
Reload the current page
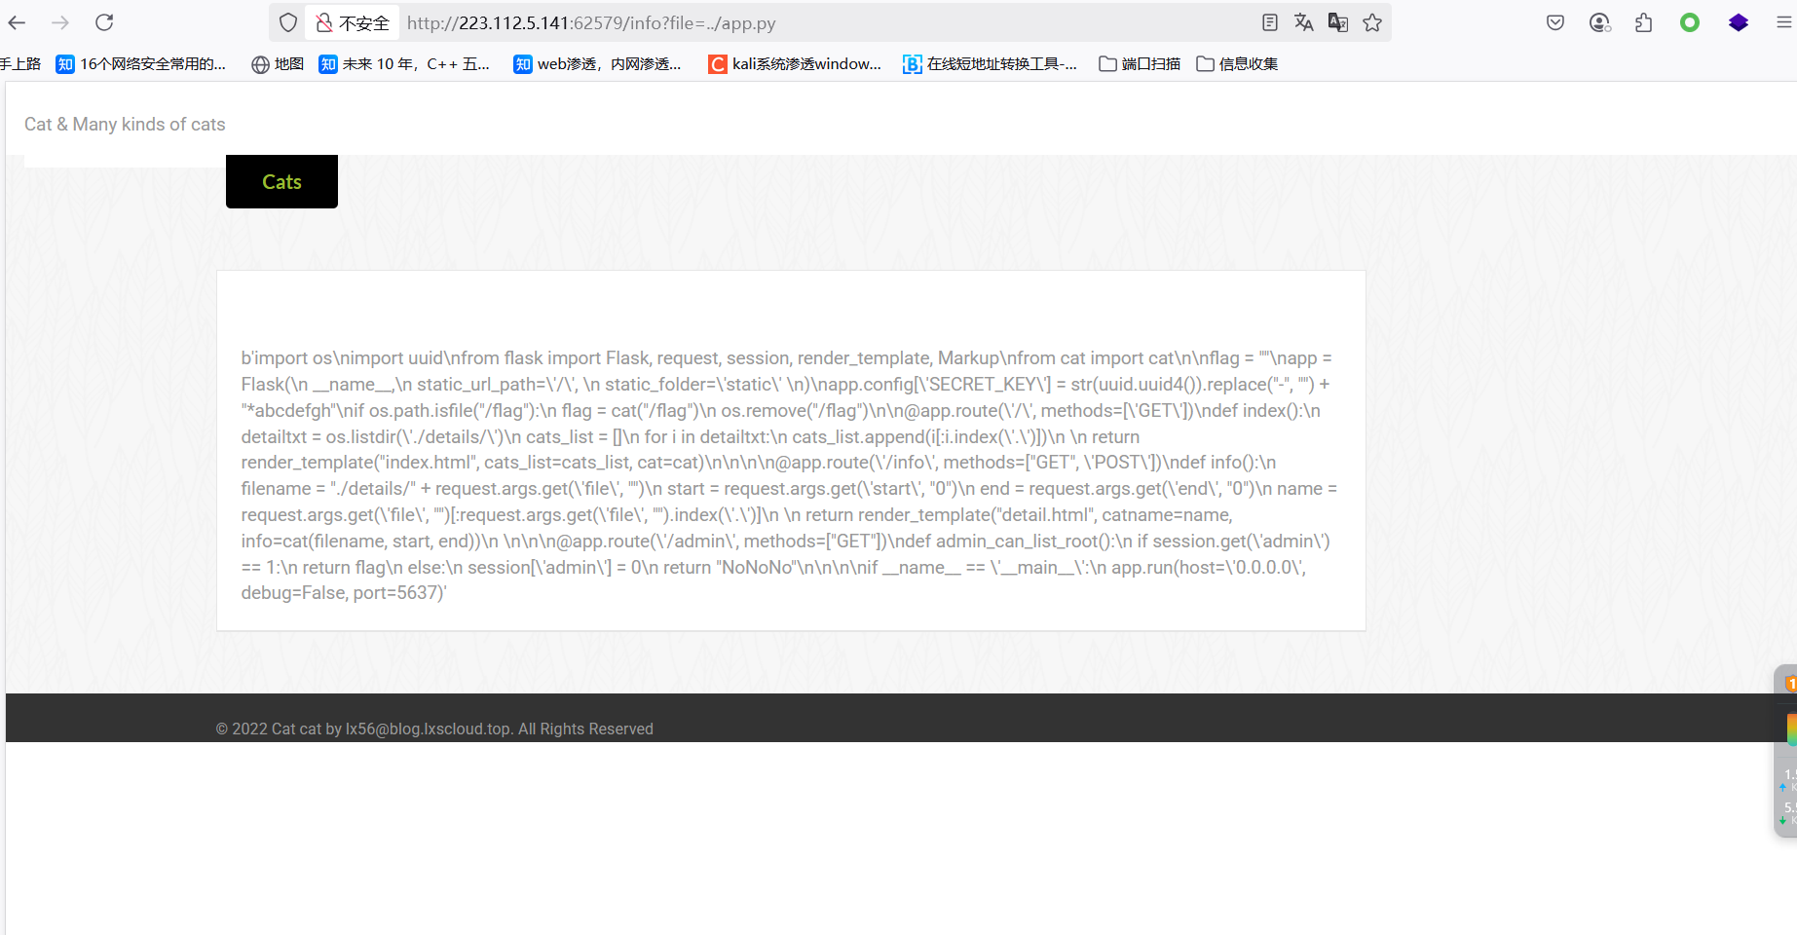(104, 21)
